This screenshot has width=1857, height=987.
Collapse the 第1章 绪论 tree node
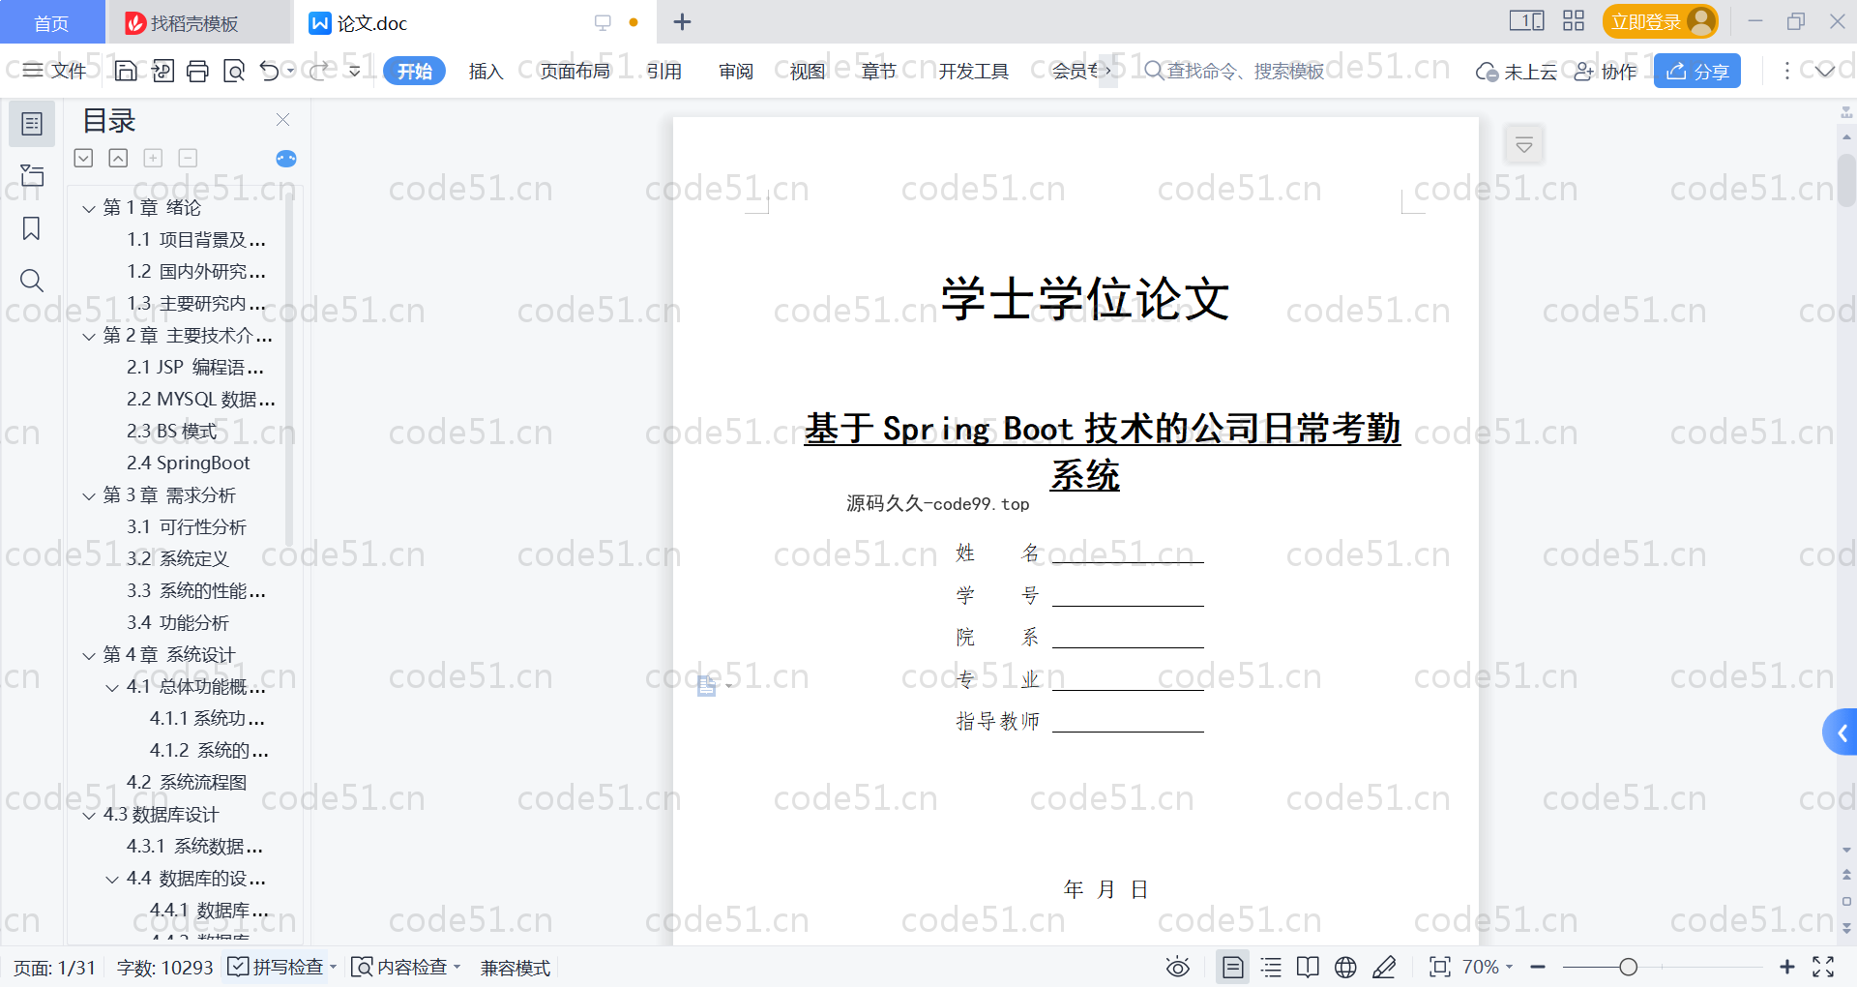tap(89, 208)
